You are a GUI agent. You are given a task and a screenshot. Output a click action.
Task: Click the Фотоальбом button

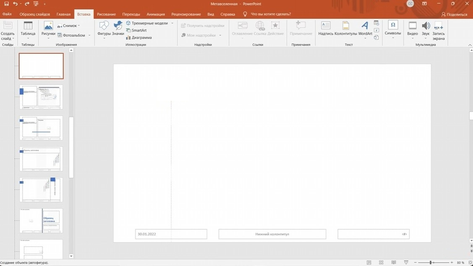71,35
